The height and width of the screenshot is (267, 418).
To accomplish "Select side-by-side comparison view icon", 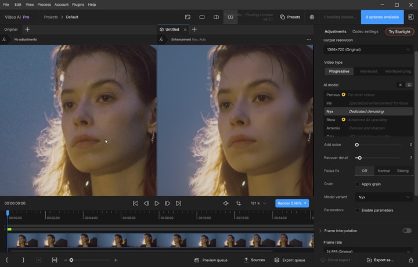I will point(230,17).
